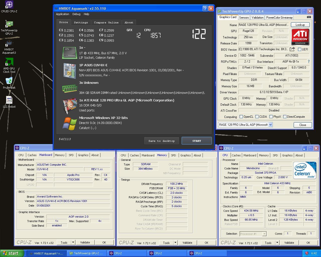Open the About tab in Aquamark
Image resolution: width=321 pixels, height=257 pixels.
[x=129, y=22]
